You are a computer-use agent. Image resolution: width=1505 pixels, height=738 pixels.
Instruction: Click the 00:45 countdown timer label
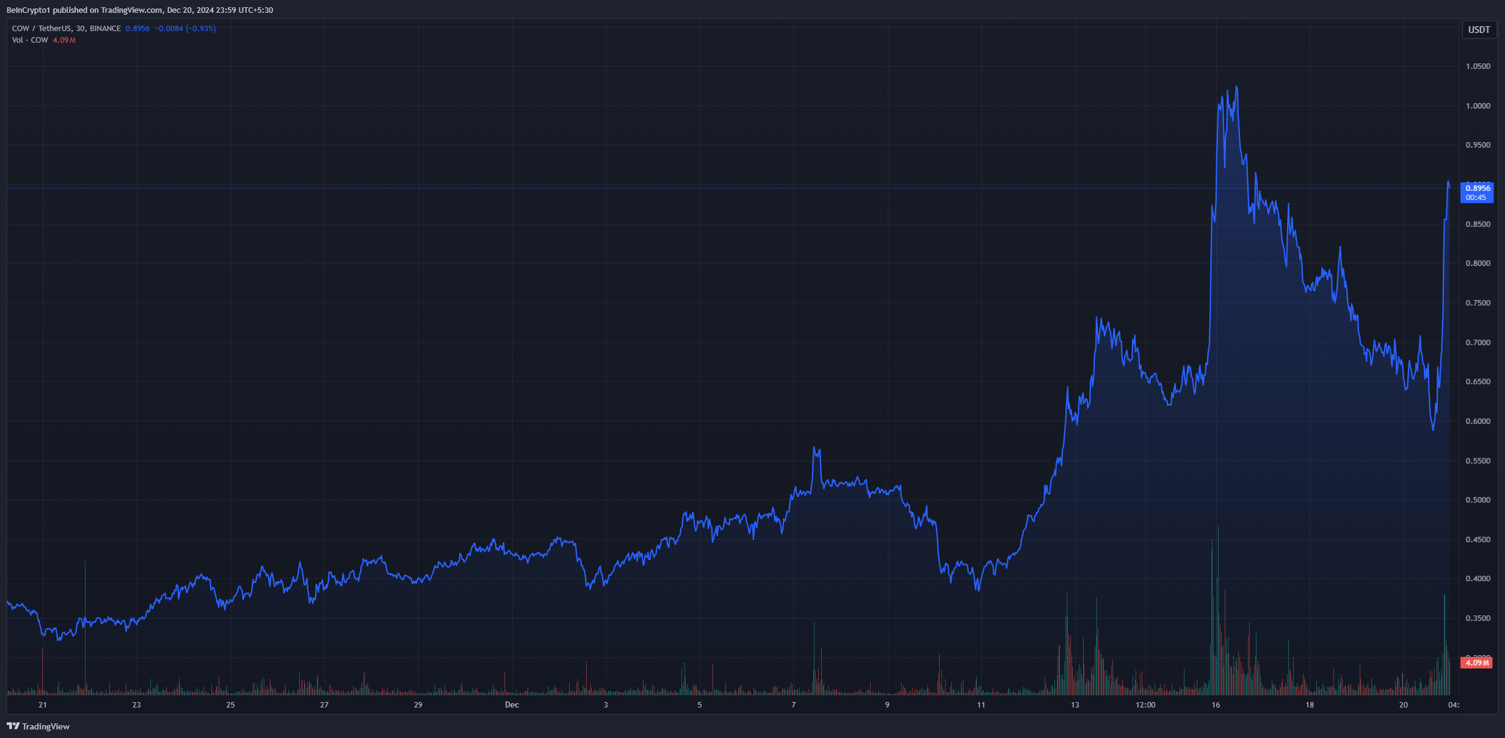coord(1476,198)
